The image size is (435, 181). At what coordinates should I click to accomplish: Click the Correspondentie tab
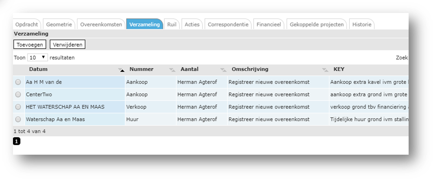[228, 24]
